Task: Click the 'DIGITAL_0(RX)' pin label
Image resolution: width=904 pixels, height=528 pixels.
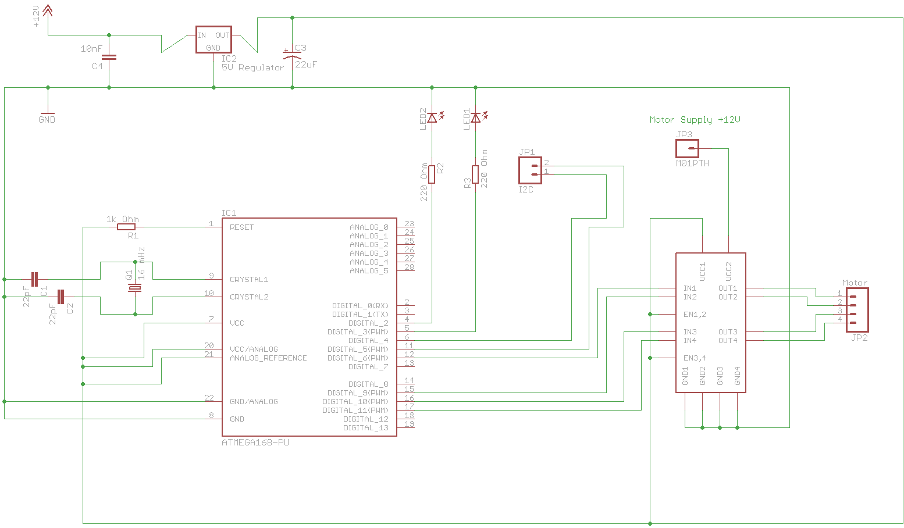Action: point(360,306)
